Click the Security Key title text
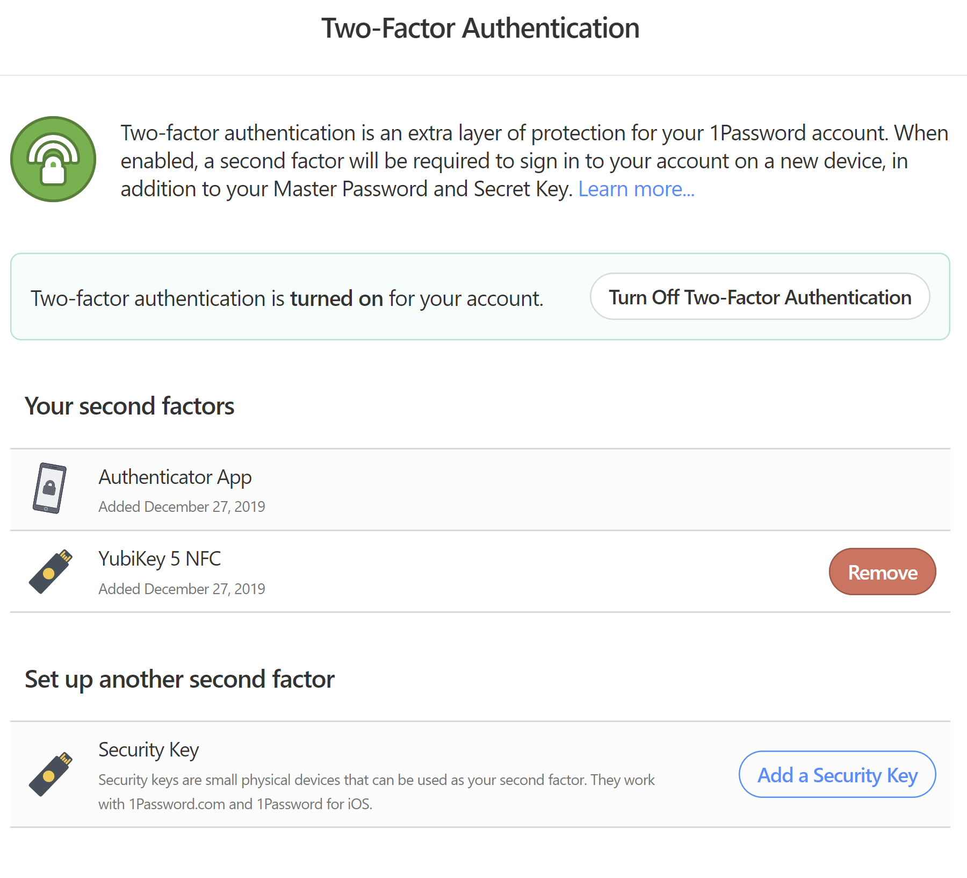Image resolution: width=967 pixels, height=878 pixels. pos(148,749)
